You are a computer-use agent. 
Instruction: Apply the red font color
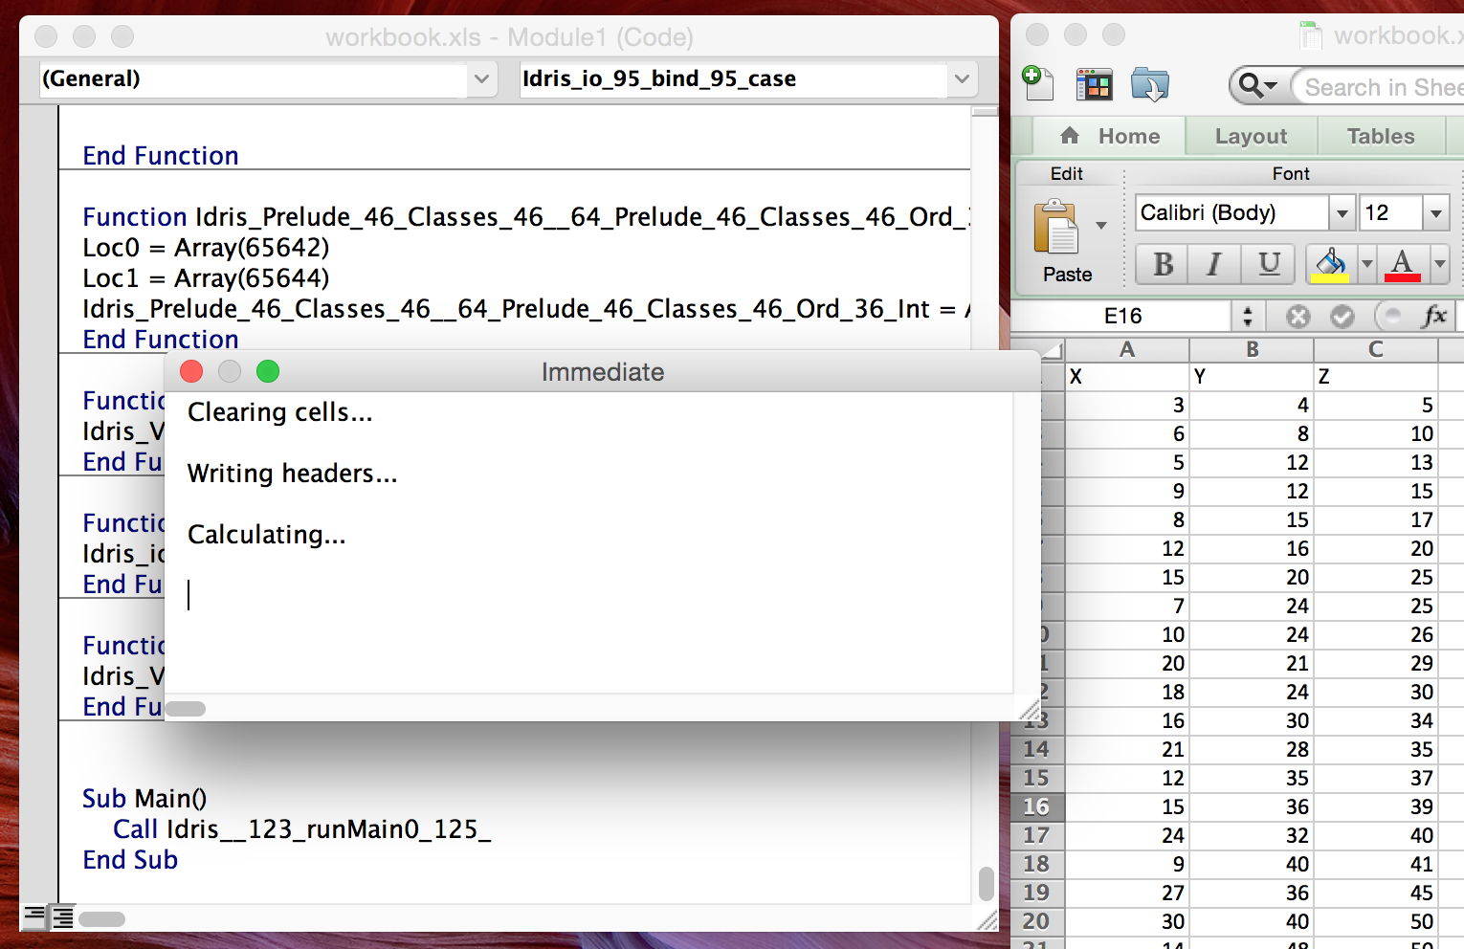pyautogui.click(x=1402, y=264)
